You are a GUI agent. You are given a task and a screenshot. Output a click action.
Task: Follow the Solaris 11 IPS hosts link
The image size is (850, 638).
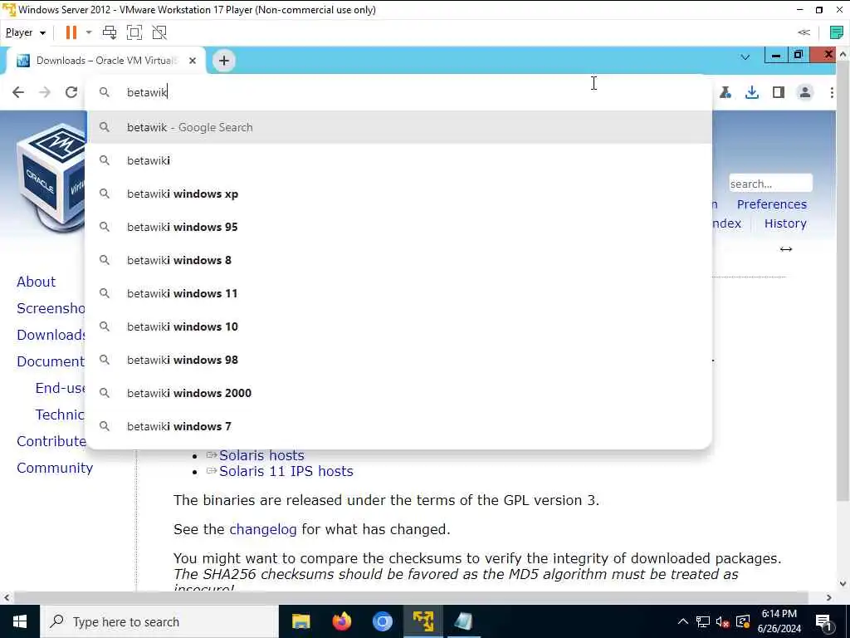[x=286, y=471]
